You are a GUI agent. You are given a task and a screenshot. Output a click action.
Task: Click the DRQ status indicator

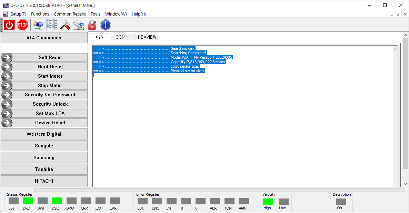pyautogui.click(x=71, y=201)
